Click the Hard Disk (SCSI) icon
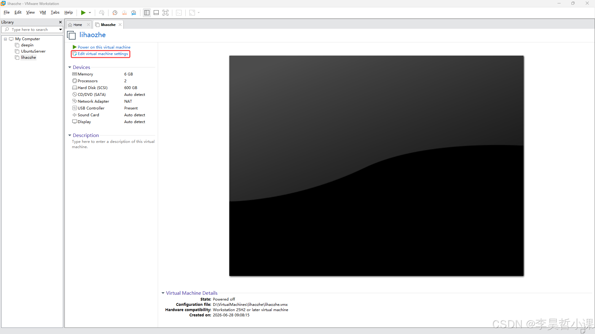This screenshot has width=595, height=334. [x=75, y=88]
